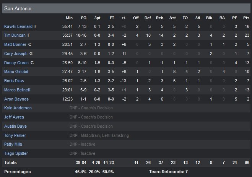Open Jeff Ayres' player profile
This screenshot has width=252, height=177.
click(14, 117)
